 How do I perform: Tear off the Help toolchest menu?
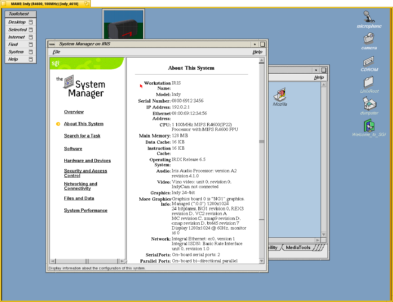coord(31,59)
